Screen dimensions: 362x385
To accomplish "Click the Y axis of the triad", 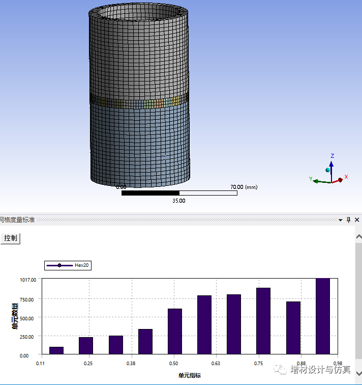I will (321, 181).
